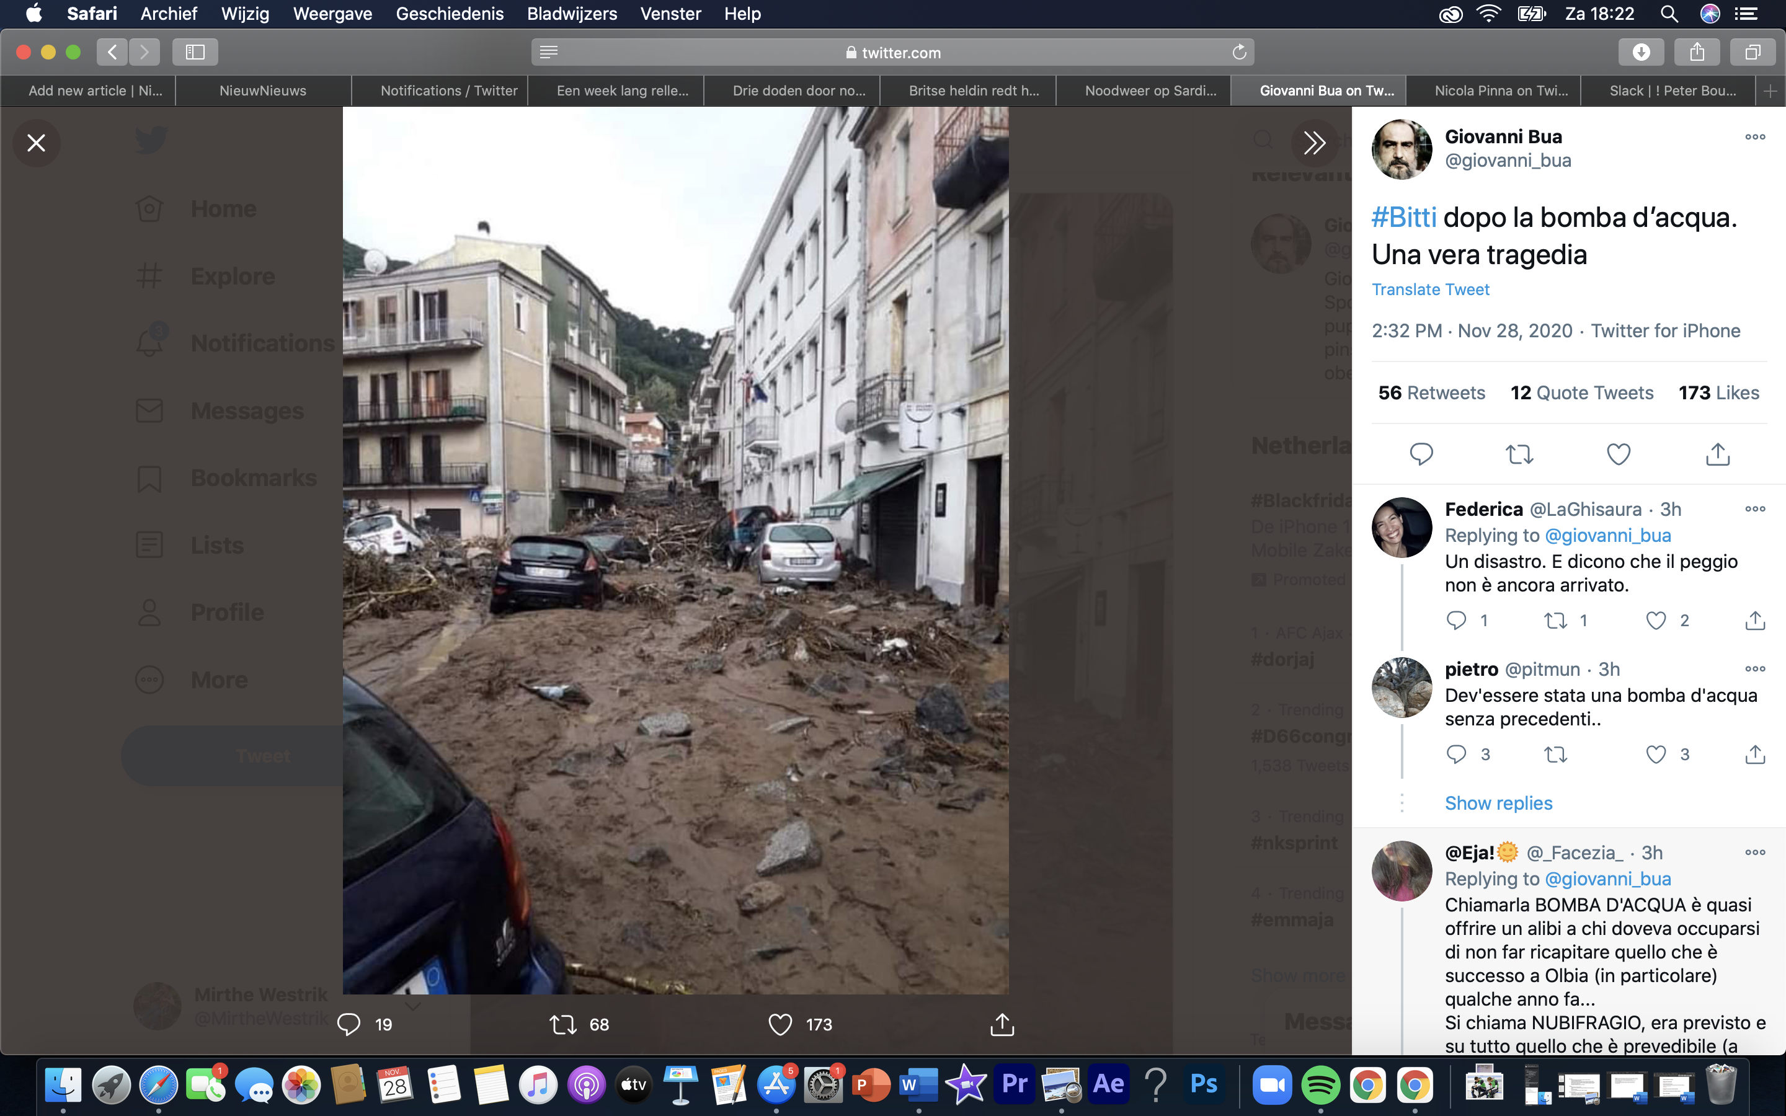Click the #Bitti hashtag
Viewport: 1786px width, 1116px height.
pos(1403,218)
